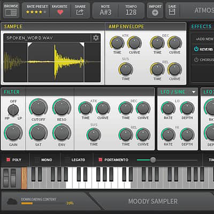Click the filter envelope release Curve knob
214x214 pixels.
coord(143,135)
